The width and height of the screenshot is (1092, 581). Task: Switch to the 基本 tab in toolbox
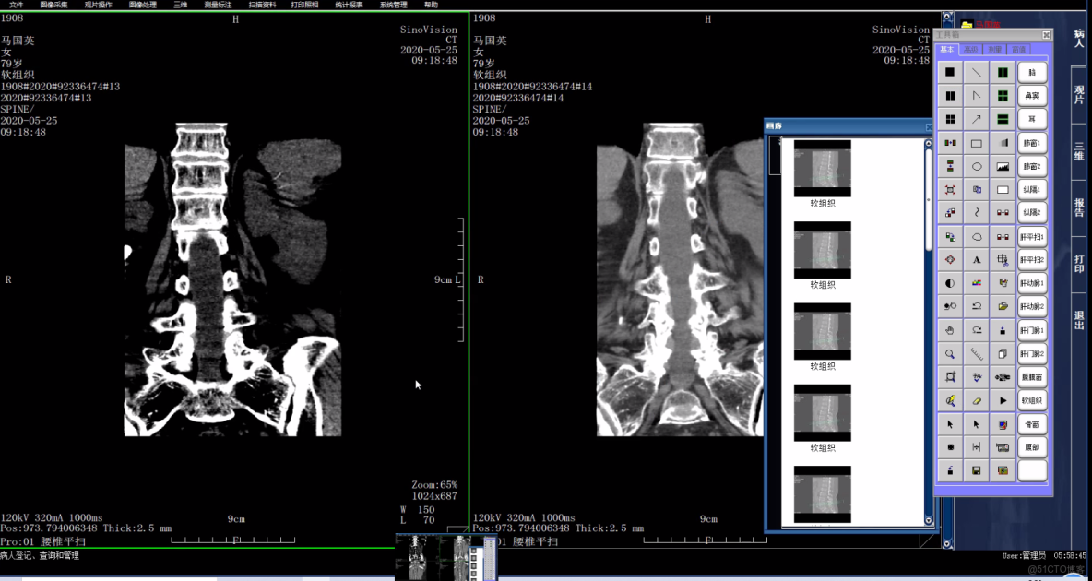click(947, 50)
